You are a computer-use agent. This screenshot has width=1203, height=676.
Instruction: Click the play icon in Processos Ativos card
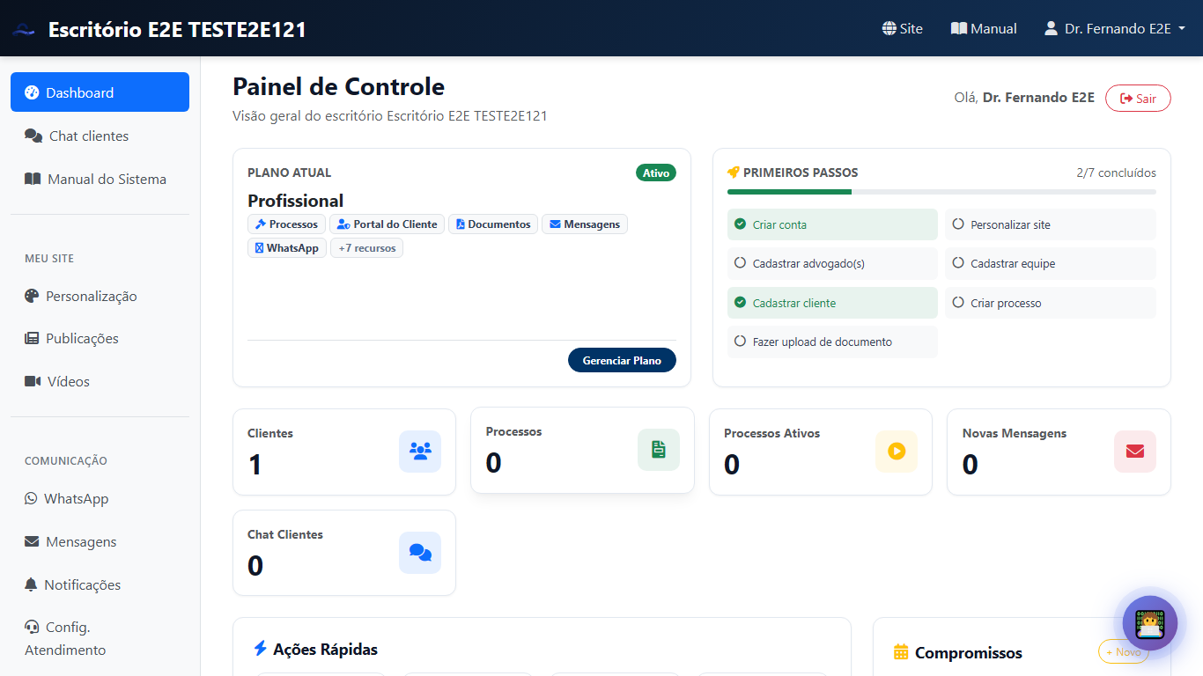897,452
